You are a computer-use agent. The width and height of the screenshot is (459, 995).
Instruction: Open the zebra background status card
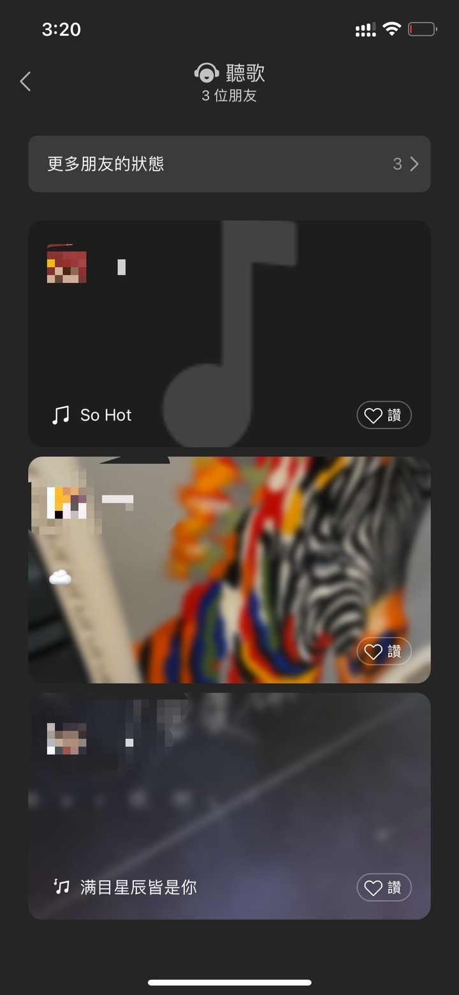point(229,570)
